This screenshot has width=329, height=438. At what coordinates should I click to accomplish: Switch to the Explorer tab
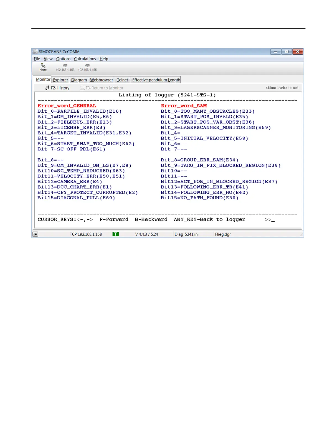(60, 80)
